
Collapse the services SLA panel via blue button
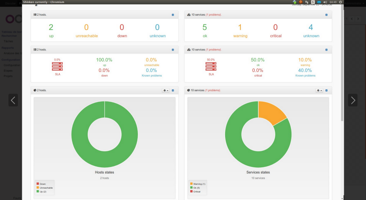[327, 50]
